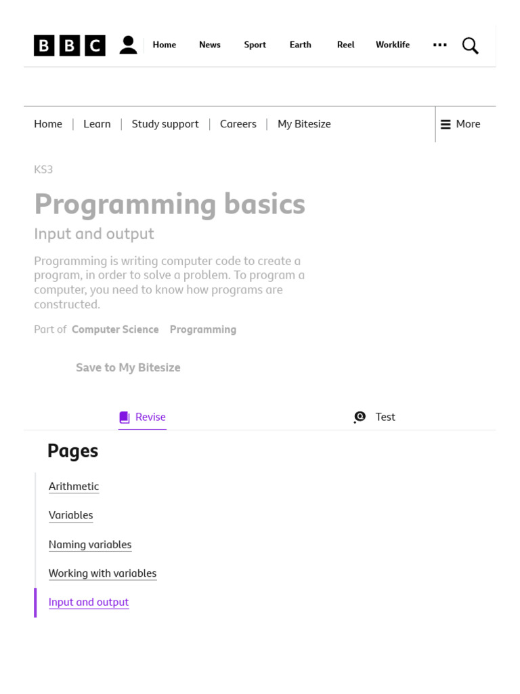Open the Computer Science subject link
The height and width of the screenshot is (694, 520).
coord(115,329)
